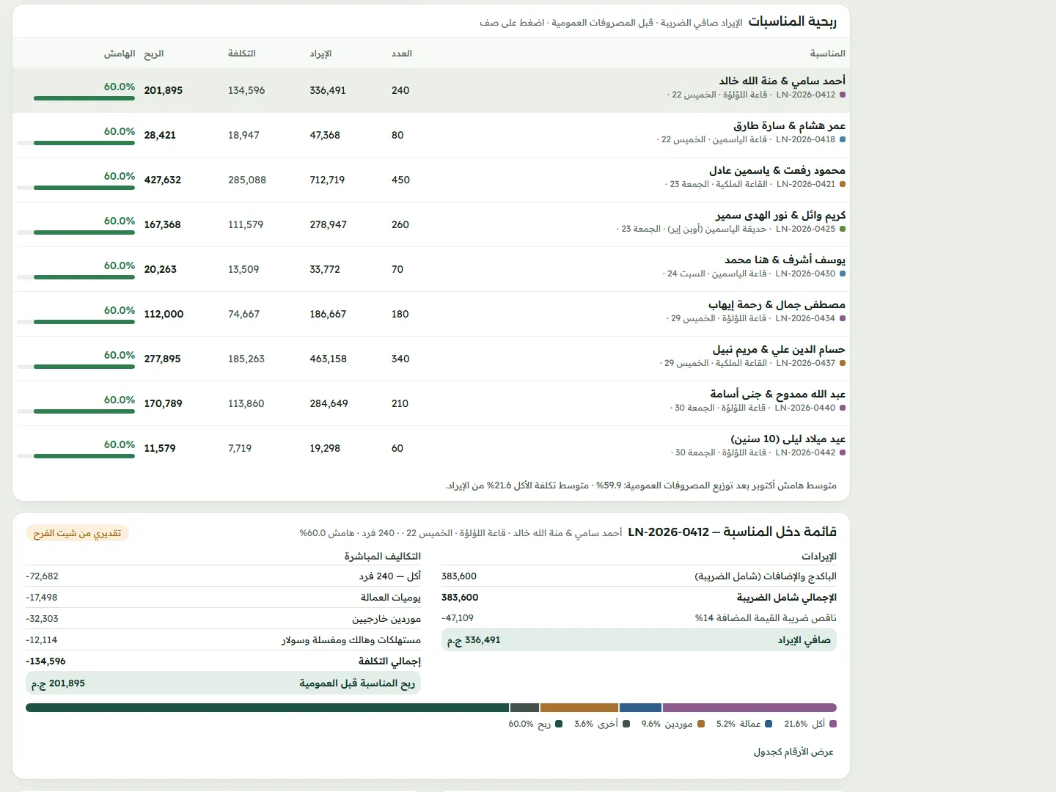The image size is (1056, 792).
Task: Expand عرض الأرقام كجدول to show the figures table
Action: point(793,752)
